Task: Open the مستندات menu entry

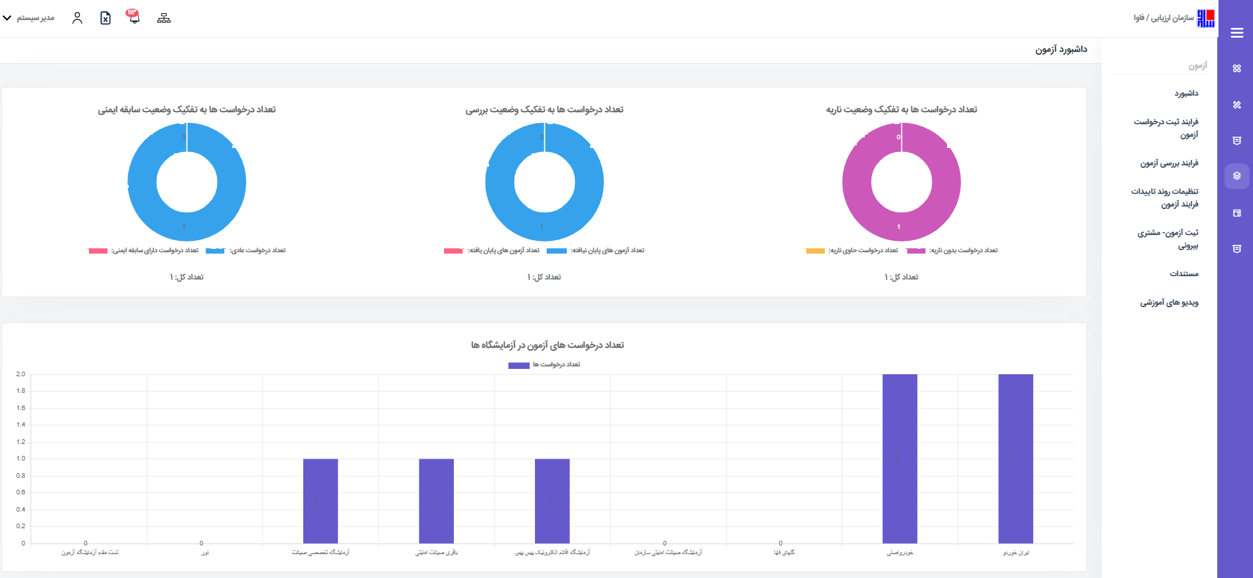Action: [x=1184, y=274]
